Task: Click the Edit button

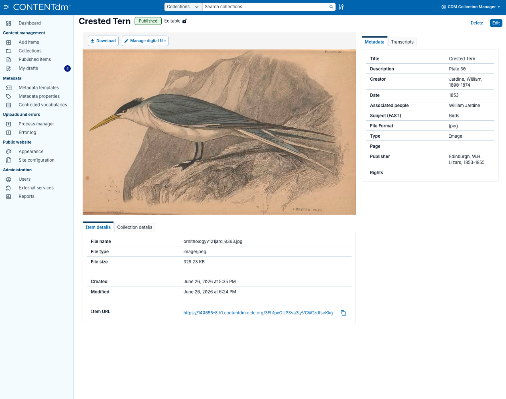Action: tap(496, 23)
